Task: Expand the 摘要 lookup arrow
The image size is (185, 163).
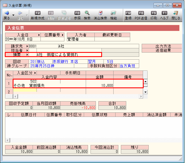Action: pyautogui.click(x=27, y=55)
